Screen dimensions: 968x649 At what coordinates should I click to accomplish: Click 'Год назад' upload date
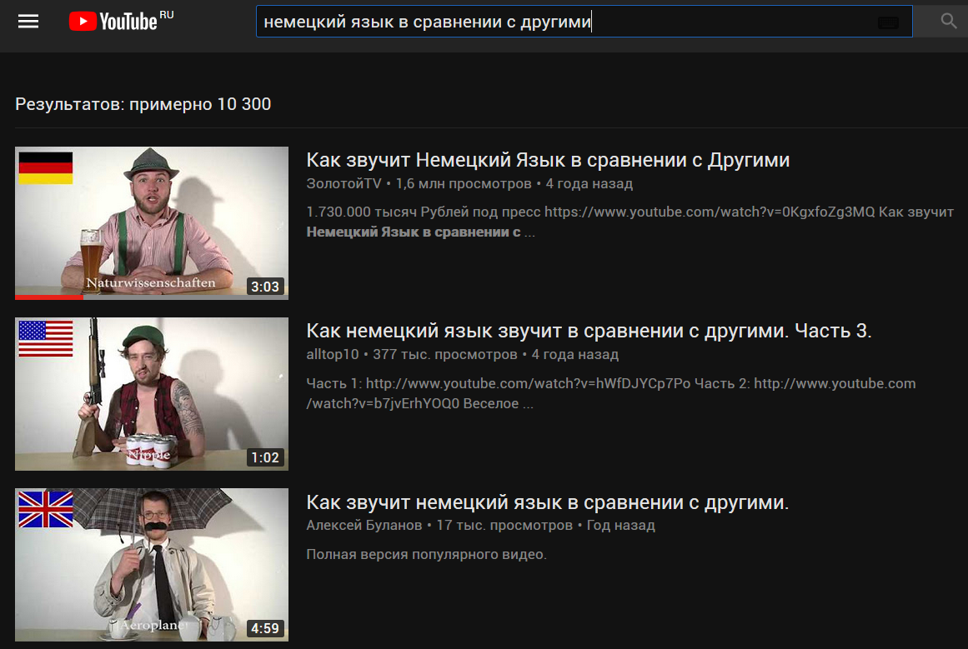620,526
